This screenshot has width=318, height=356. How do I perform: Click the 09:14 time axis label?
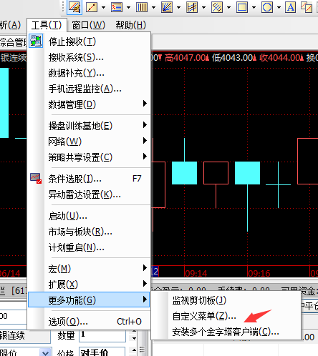[196, 273]
